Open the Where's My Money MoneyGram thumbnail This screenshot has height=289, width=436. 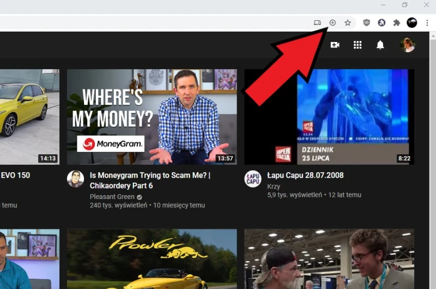click(152, 117)
